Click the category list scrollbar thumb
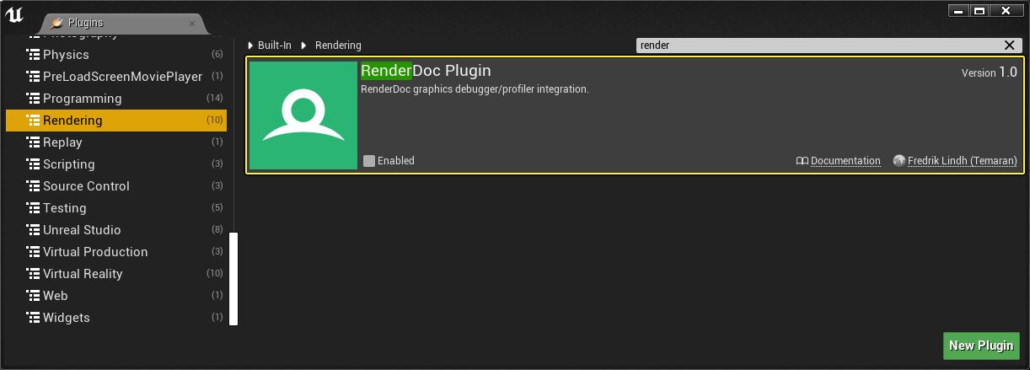This screenshot has width=1030, height=370. pos(233,279)
